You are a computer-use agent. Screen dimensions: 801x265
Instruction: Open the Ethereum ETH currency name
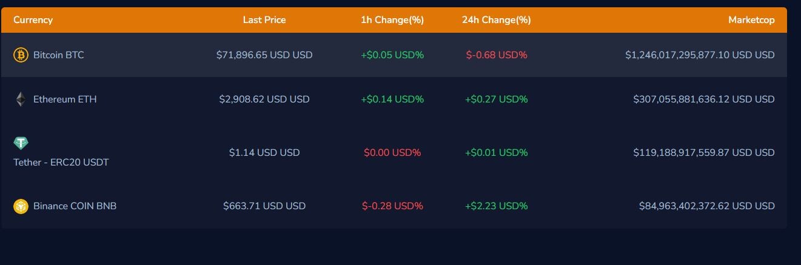(65, 99)
